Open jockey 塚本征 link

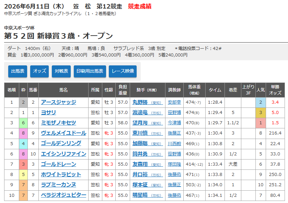[x=148, y=185]
